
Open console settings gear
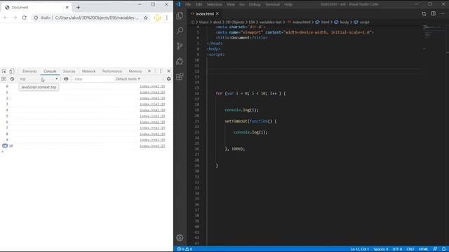point(168,79)
